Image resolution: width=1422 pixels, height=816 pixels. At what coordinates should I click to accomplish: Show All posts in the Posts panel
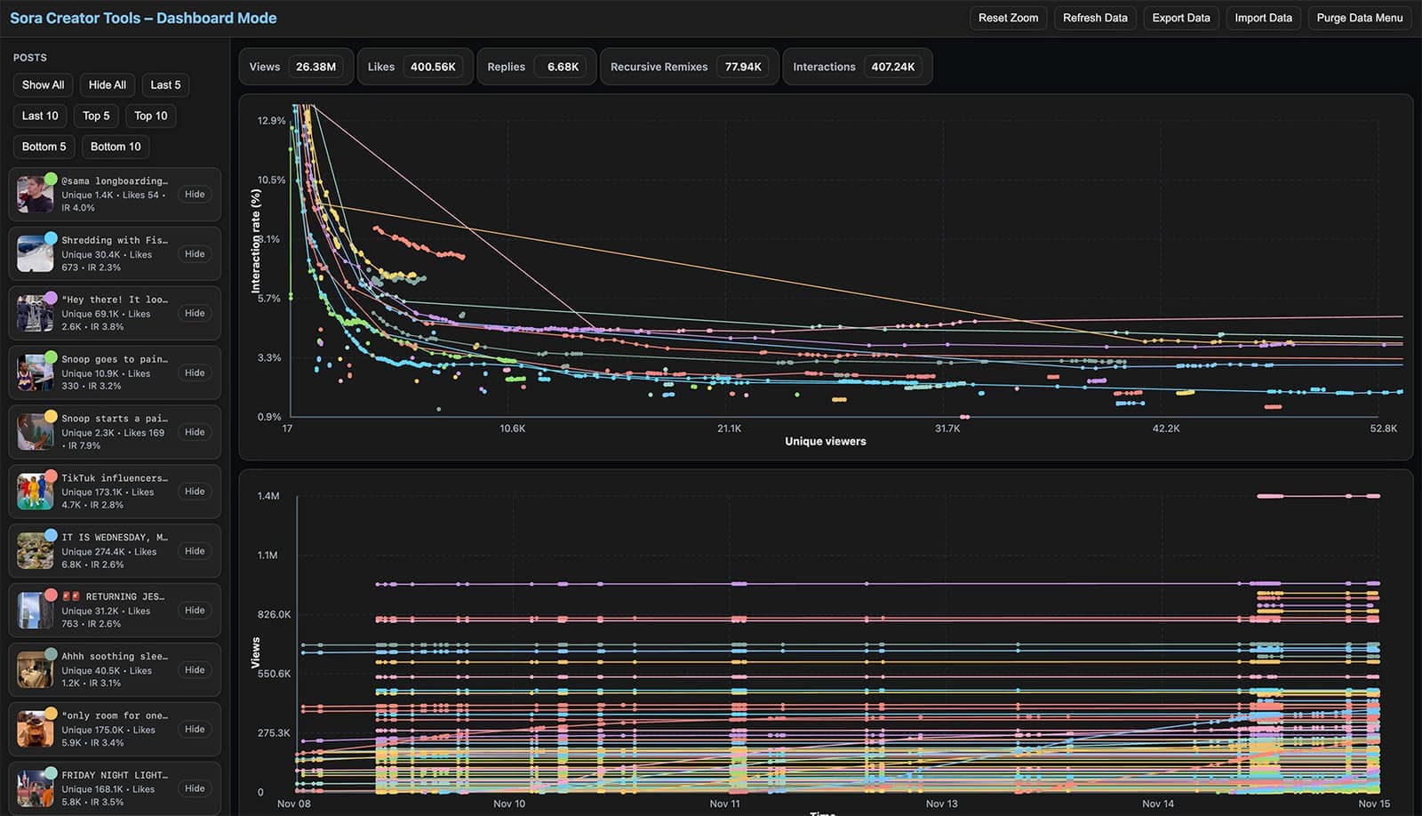[x=42, y=84]
